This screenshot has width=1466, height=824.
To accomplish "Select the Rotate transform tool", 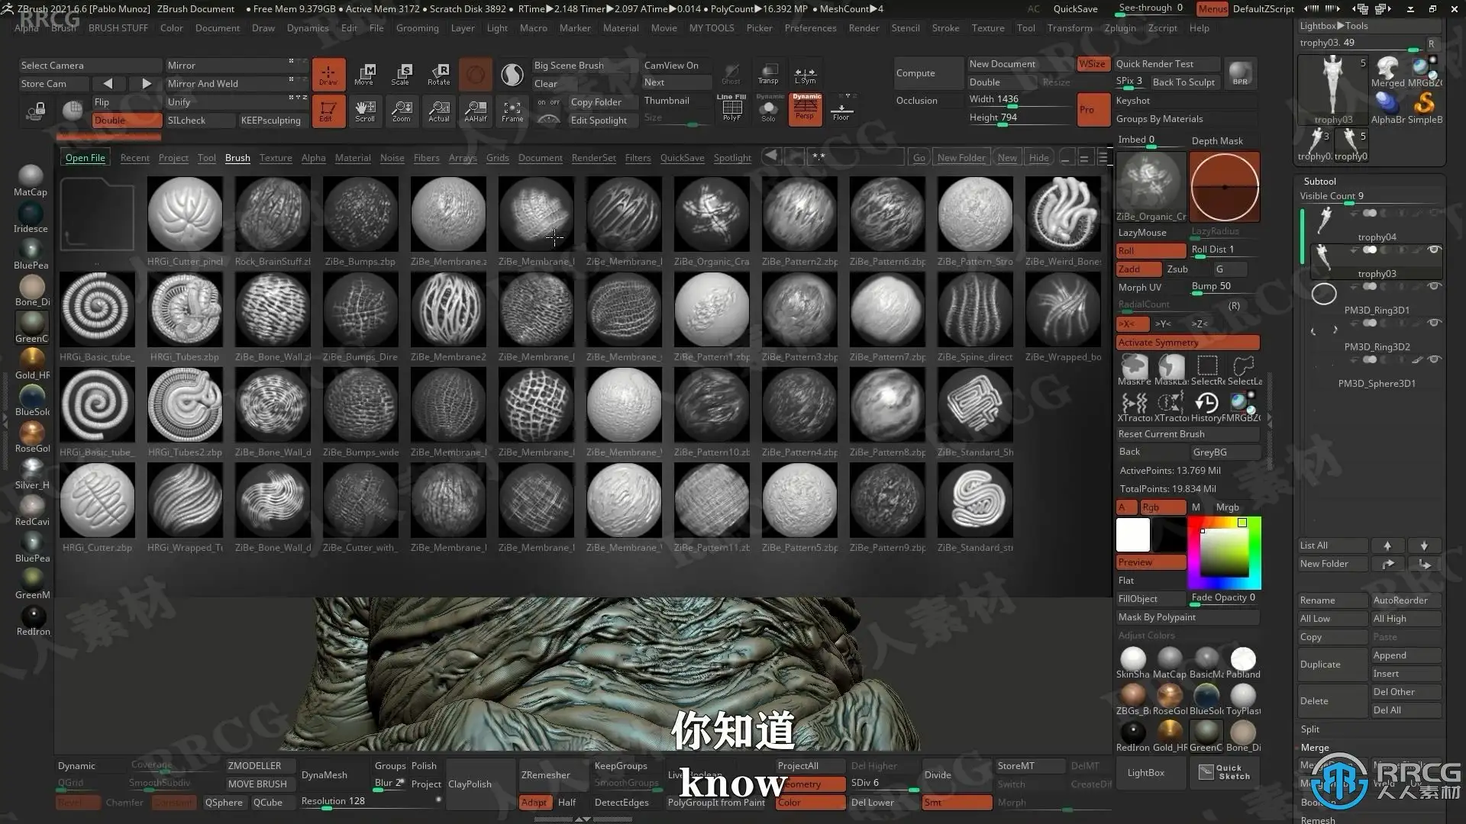I will [x=439, y=73].
